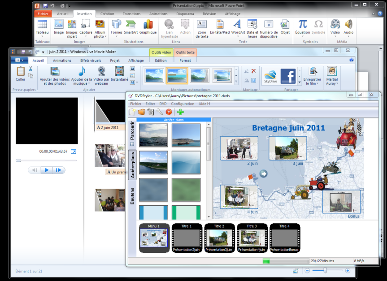Screen dimensions: 387x281
Task: Open the Configuration menu in DVDStyler
Action: coord(183,104)
